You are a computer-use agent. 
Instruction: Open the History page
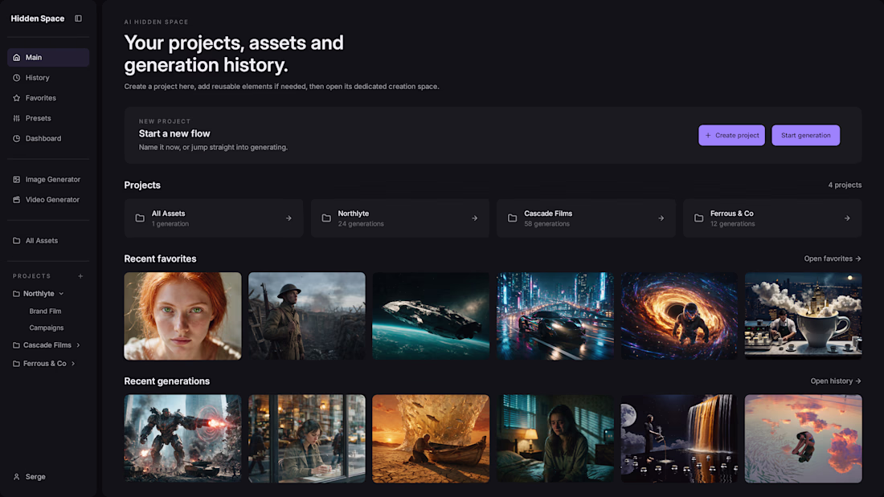[x=48, y=78]
